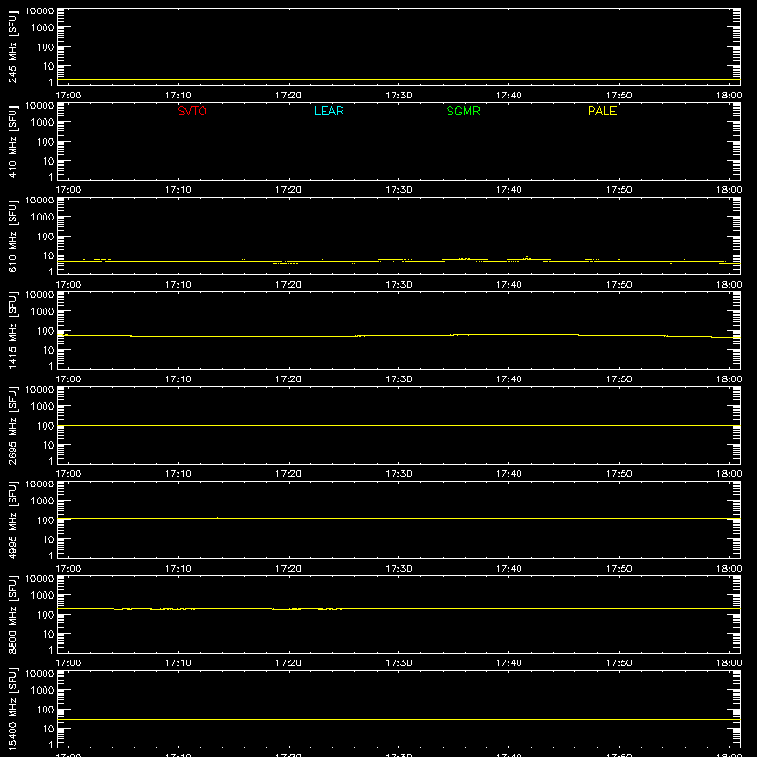
Task: Click 17:00 label under the 8800 MHz panel
Action: [x=68, y=663]
